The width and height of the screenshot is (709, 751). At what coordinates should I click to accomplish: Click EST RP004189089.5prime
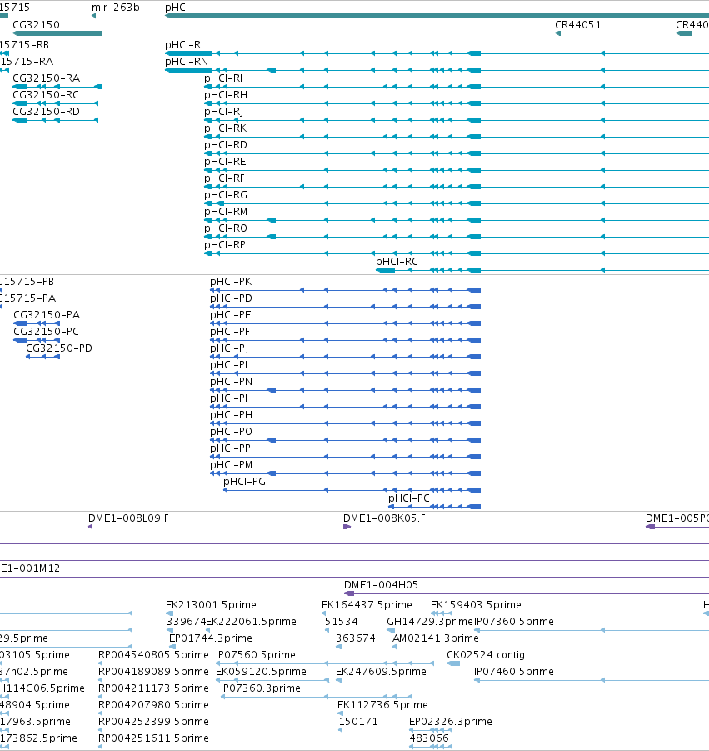tap(153, 672)
